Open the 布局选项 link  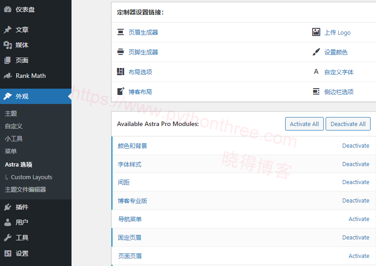(x=140, y=72)
